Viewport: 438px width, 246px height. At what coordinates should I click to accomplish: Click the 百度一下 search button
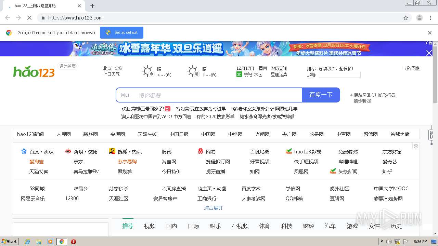click(321, 95)
